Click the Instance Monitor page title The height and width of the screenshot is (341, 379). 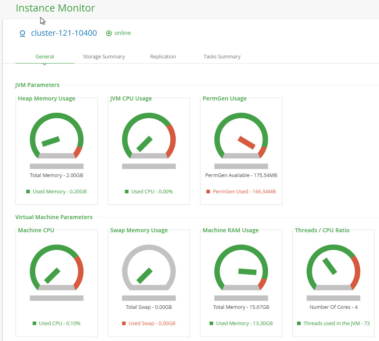pos(55,8)
